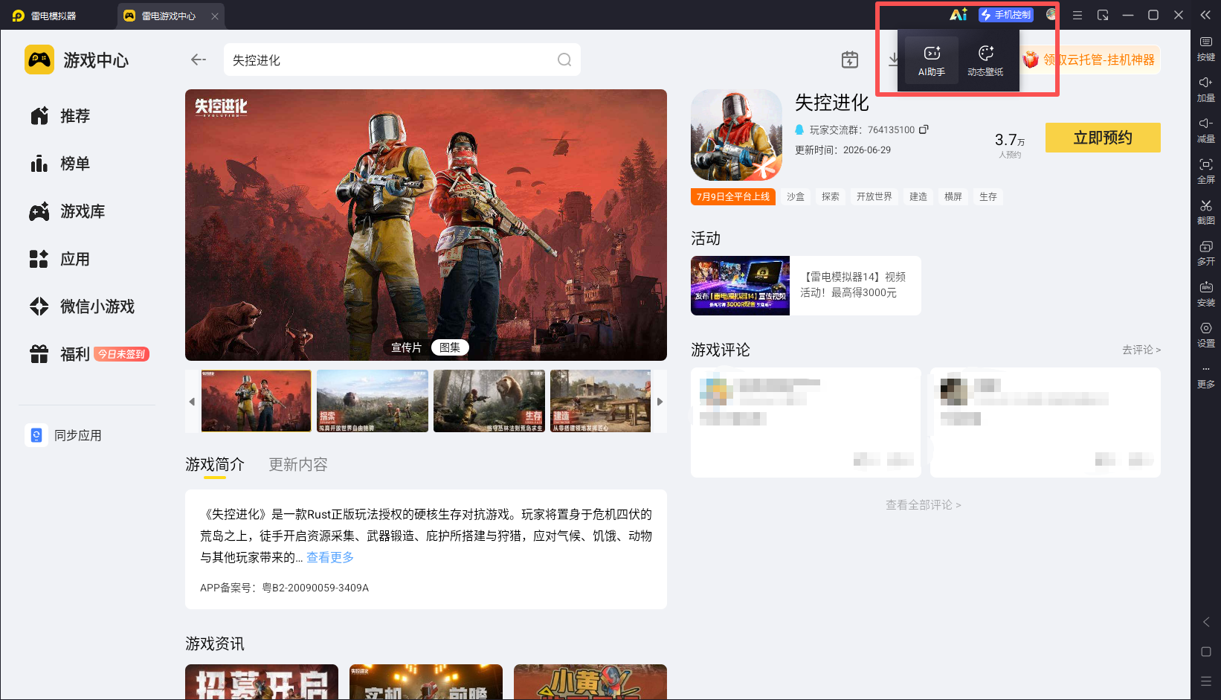The height and width of the screenshot is (700, 1221).
Task: Decrease volume with 减量 icon
Action: point(1205,130)
